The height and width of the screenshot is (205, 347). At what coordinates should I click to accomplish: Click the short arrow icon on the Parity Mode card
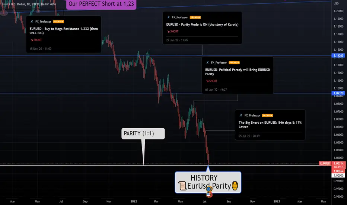[168, 31]
